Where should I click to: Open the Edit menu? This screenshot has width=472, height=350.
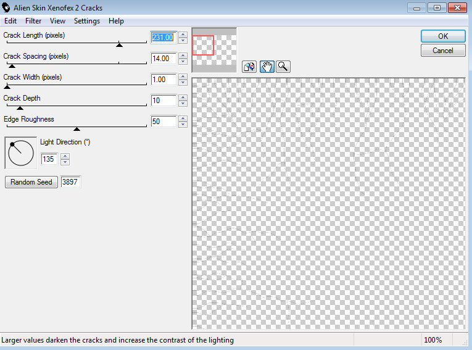click(10, 21)
